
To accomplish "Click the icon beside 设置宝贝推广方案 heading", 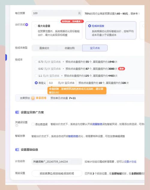I will pos(17,112).
